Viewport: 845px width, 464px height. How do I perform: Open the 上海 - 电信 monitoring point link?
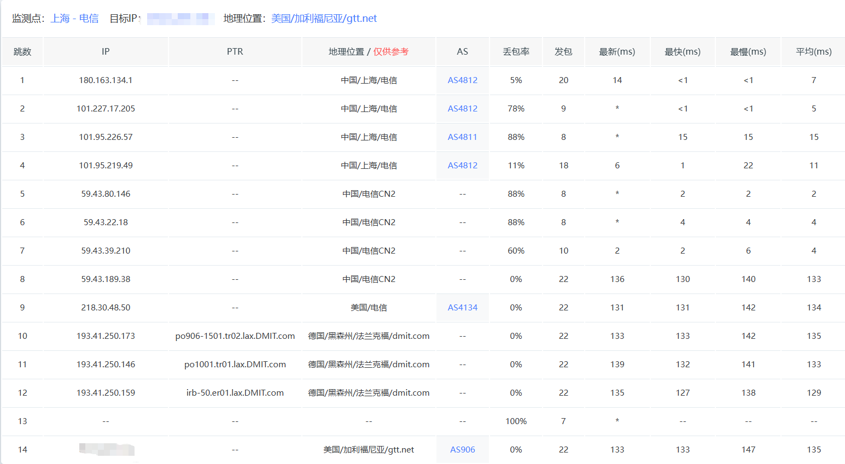74,19
